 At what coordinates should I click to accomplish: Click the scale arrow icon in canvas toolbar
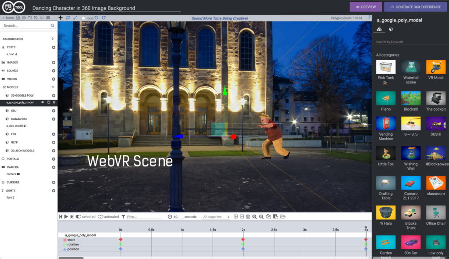(x=75, y=18)
